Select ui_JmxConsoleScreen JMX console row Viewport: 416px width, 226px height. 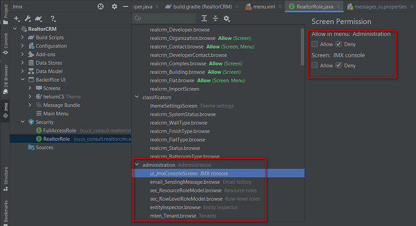(218, 173)
